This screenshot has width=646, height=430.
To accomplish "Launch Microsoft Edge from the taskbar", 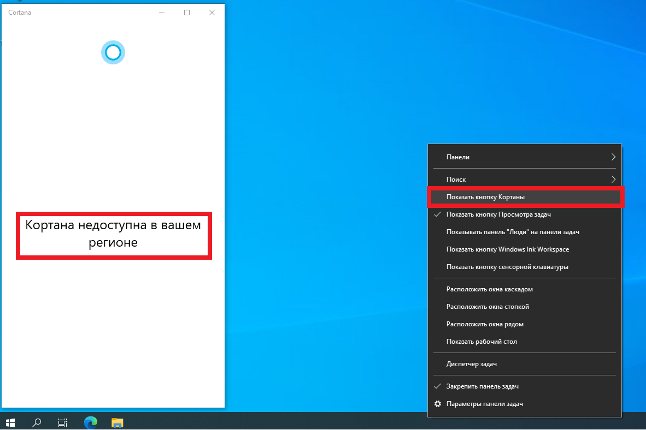I will (x=91, y=422).
